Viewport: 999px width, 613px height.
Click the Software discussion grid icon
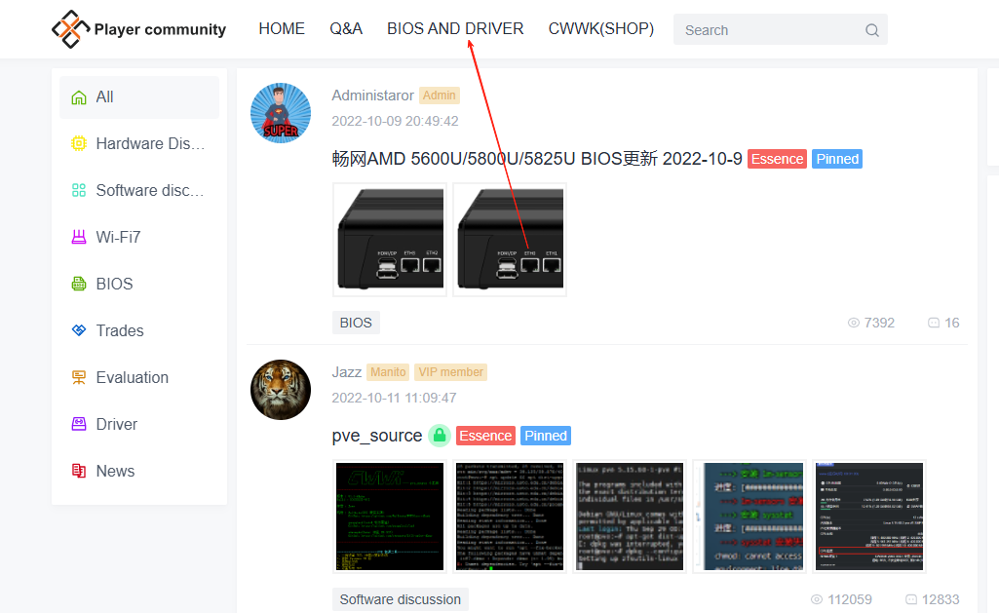coord(79,191)
